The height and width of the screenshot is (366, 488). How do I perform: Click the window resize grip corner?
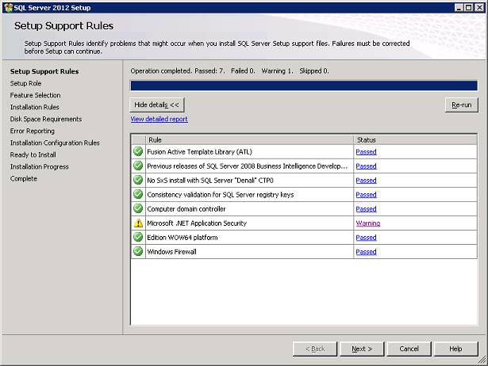point(482,360)
